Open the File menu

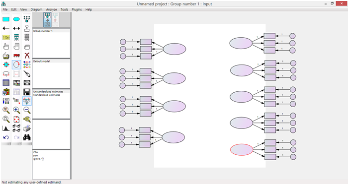pyautogui.click(x=5, y=9)
